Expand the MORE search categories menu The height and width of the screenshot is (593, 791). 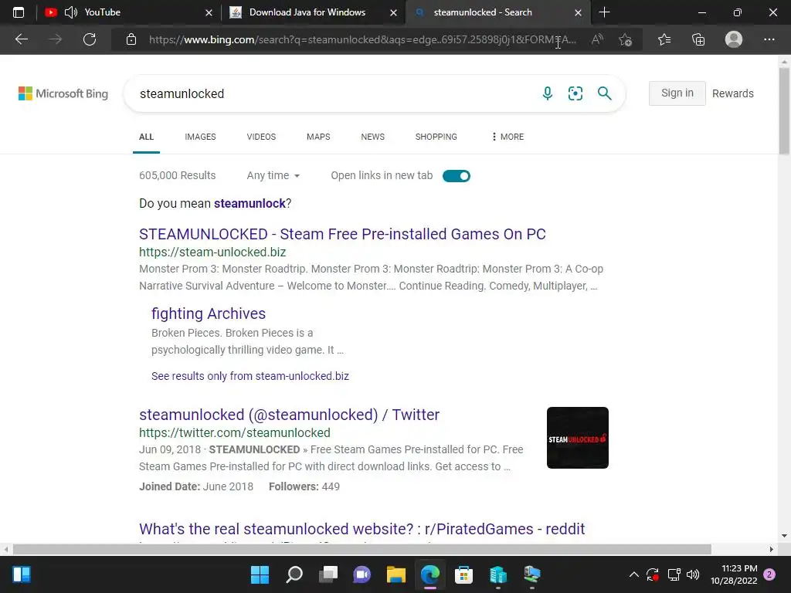pos(508,137)
